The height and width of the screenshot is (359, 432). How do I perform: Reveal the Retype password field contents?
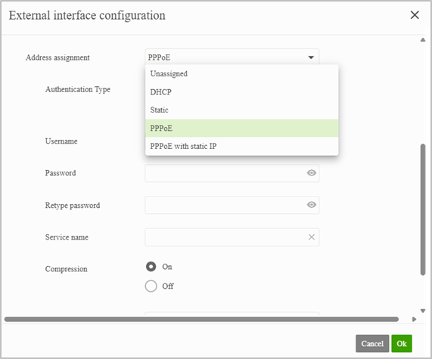click(x=311, y=205)
